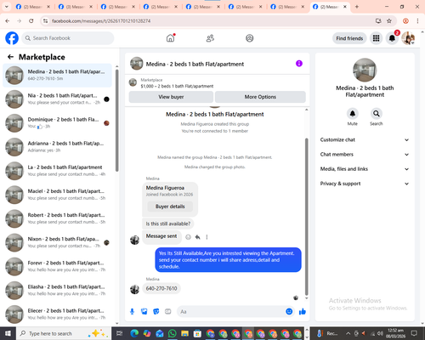Open the notifications bell icon

point(392,38)
